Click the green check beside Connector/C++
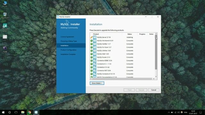This screenshot has width=205, height=115. point(91,64)
